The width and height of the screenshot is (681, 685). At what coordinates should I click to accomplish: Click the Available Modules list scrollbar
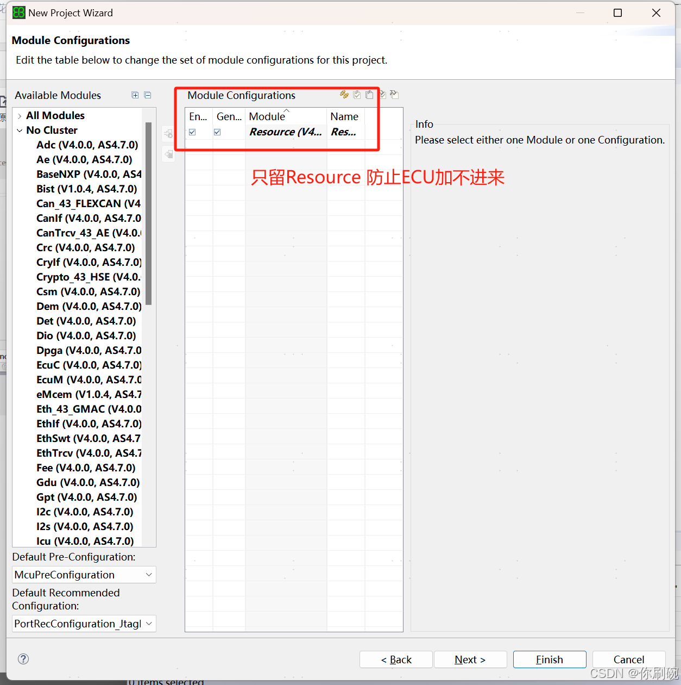pyautogui.click(x=148, y=214)
